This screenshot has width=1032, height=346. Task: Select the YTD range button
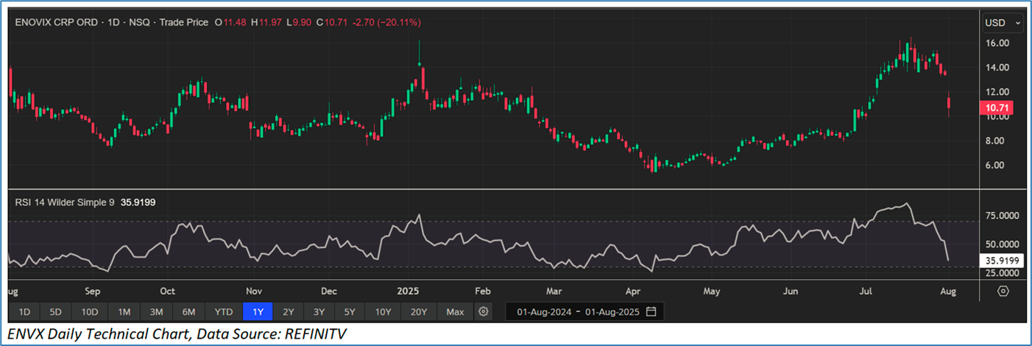[224, 312]
